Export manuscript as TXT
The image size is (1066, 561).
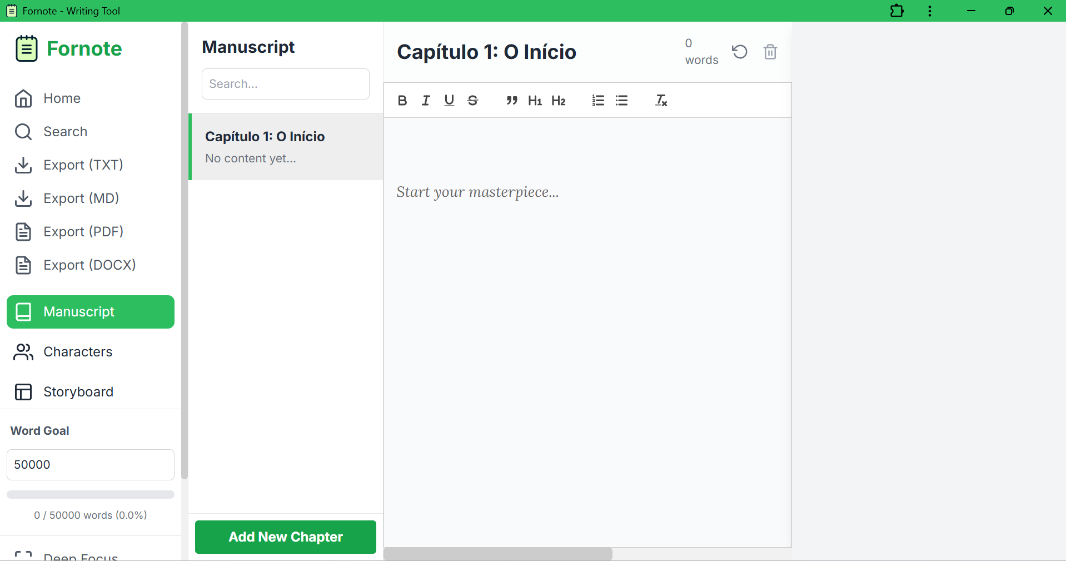[91, 165]
